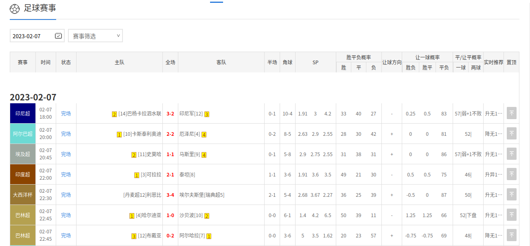Click yellow card badge of 阿尔哈拉
530x246 pixels.
(209, 236)
